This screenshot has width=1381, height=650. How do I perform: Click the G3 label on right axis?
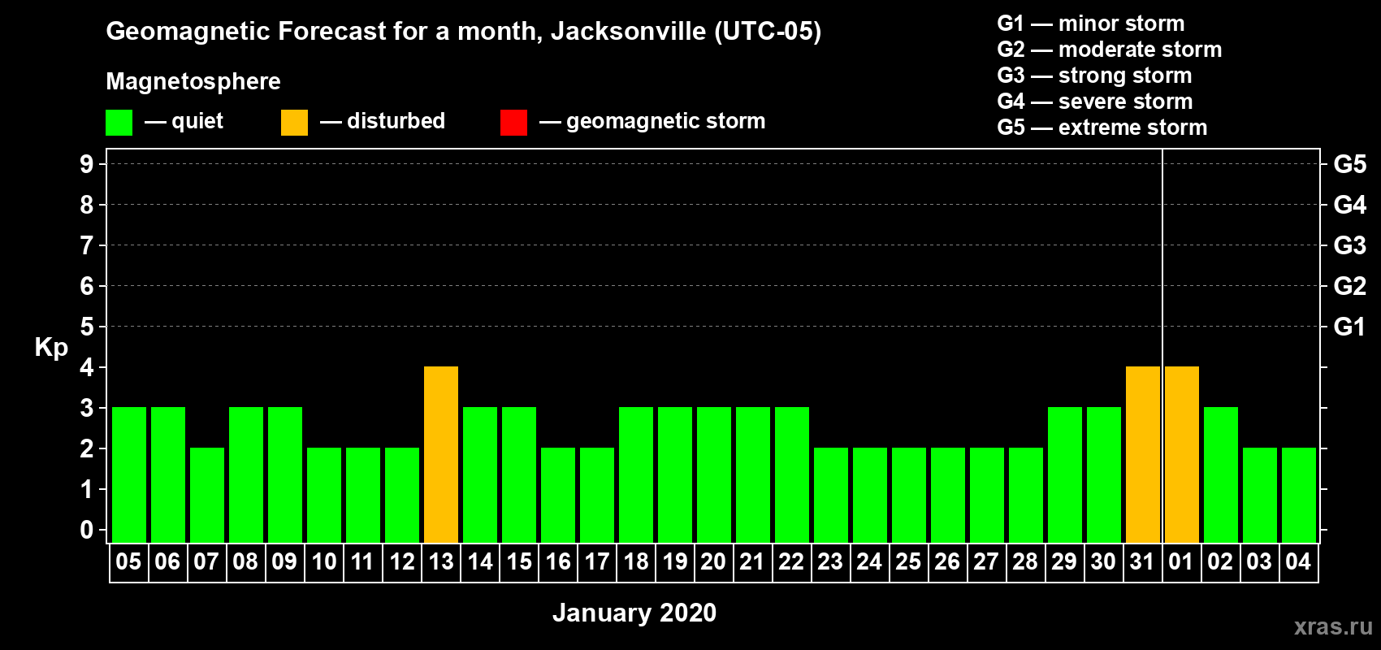click(1350, 245)
